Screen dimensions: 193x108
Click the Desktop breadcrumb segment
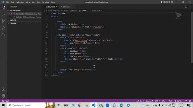click(73, 11)
